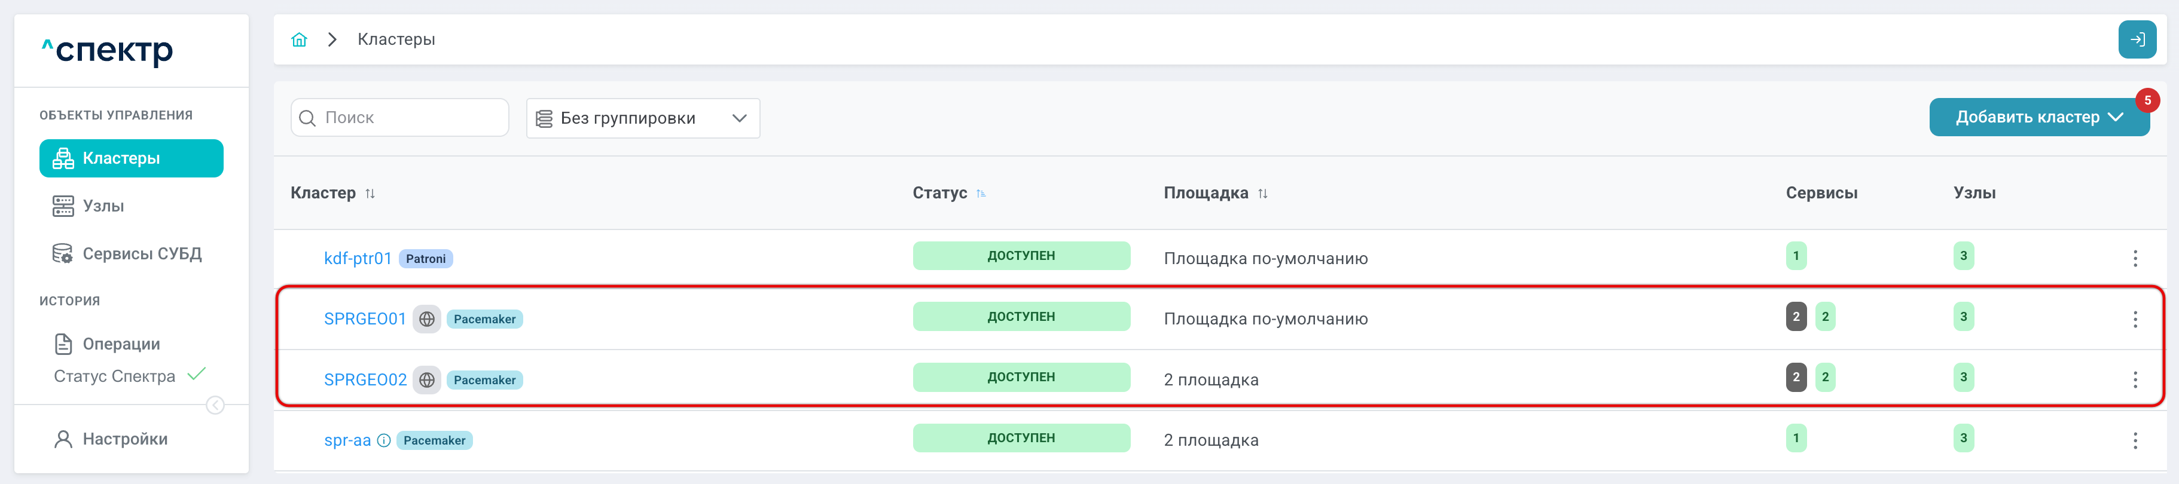This screenshot has width=2179, height=484.
Task: Open the Без группировки grouping dropdown
Action: coord(643,118)
